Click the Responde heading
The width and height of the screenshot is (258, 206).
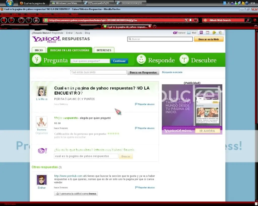click(162, 60)
